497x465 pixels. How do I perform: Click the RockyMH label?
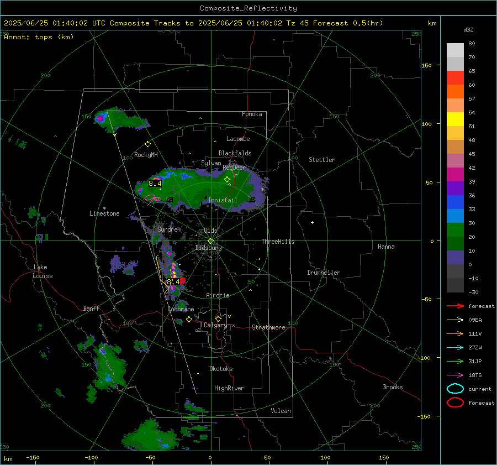[x=146, y=155]
